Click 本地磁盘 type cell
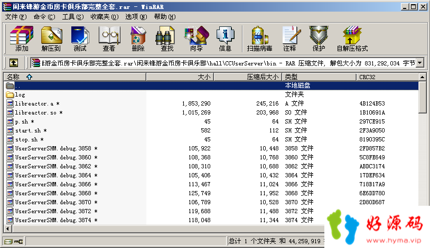The image size is (430, 248). click(x=297, y=85)
